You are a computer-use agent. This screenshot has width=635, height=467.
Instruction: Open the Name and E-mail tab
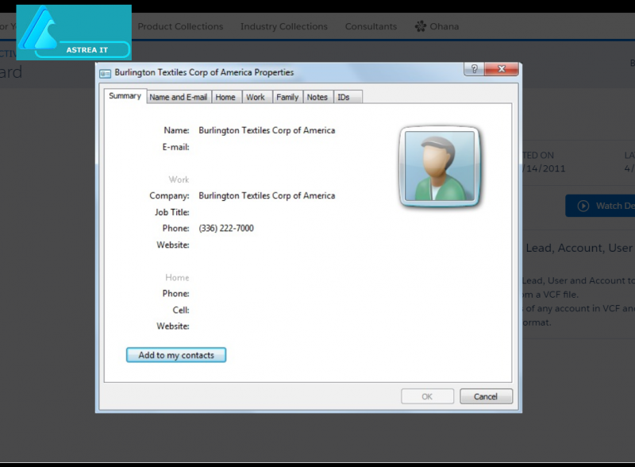pos(178,97)
